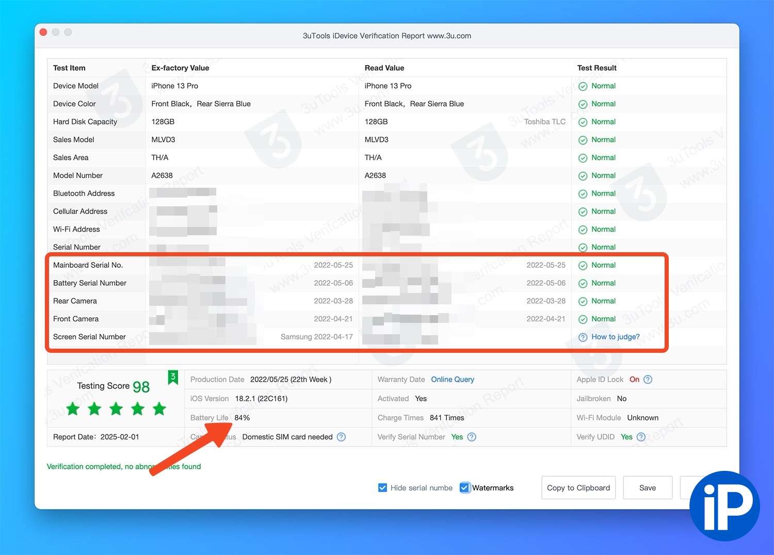Screen dimensions: 774x555
Task: Click the question icon beside How to judge?
Action: [x=583, y=337]
